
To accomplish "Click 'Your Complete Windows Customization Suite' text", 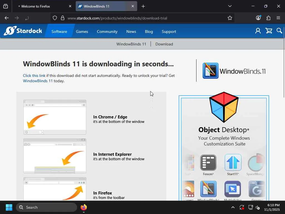I will pyautogui.click(x=224, y=141).
